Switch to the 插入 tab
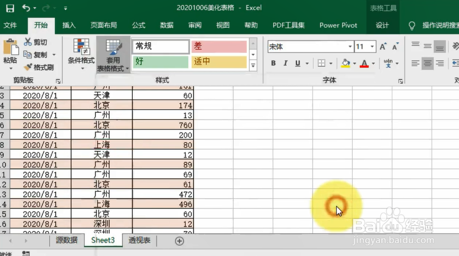The height and width of the screenshot is (256, 459). tap(69, 26)
